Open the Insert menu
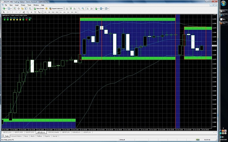 (17, 5)
